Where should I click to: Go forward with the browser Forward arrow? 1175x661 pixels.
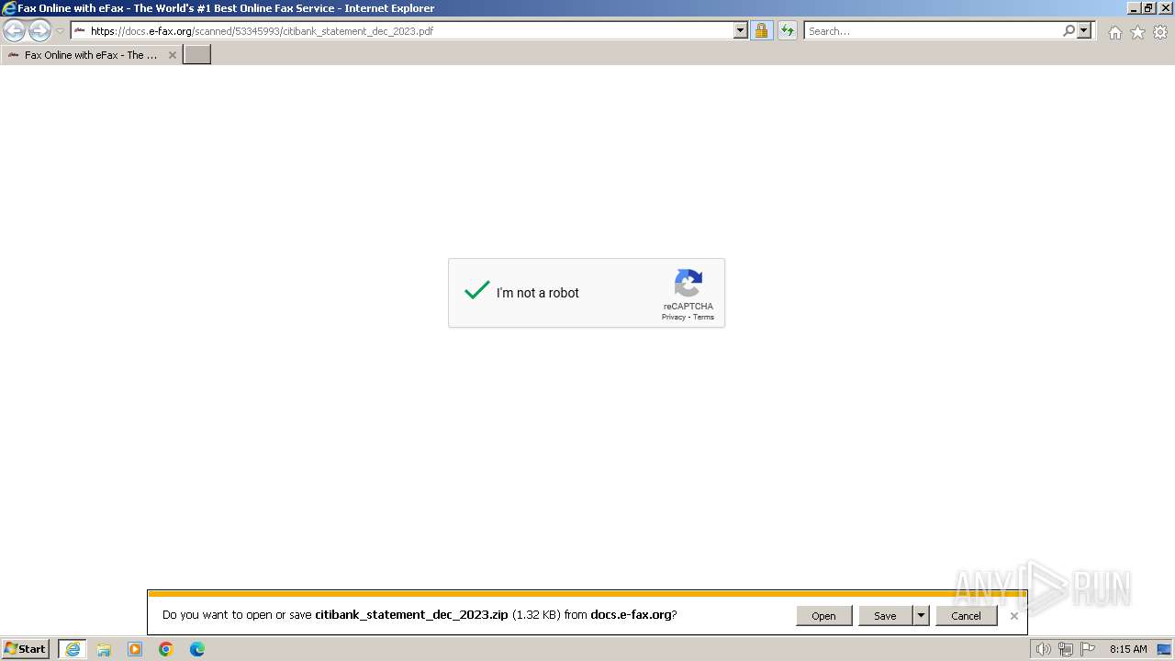39,31
